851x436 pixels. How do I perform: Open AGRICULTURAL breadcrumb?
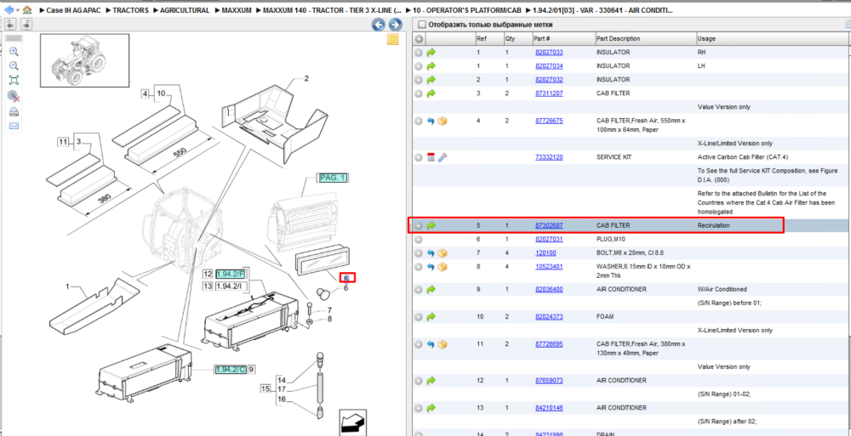pos(185,10)
